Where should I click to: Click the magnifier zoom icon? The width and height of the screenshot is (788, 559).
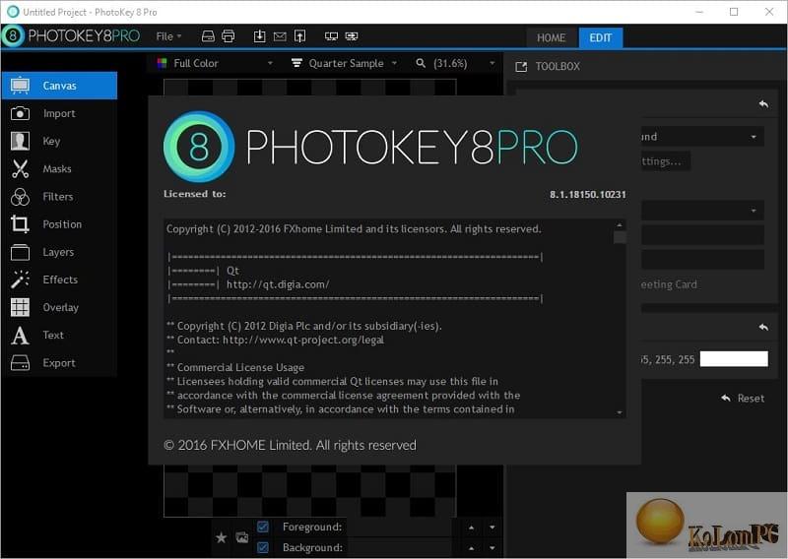click(x=421, y=63)
